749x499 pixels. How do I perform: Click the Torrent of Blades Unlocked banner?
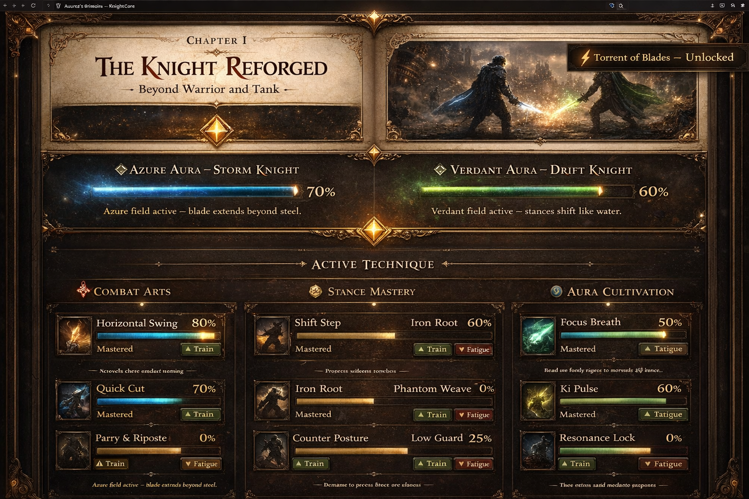pos(657,58)
